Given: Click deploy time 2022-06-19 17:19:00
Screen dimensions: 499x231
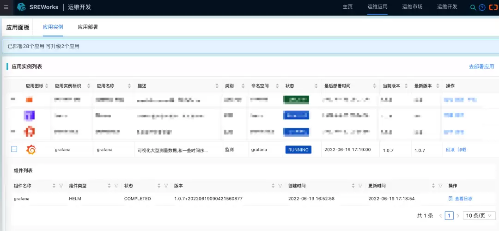Looking at the screenshot, I should click(347, 150).
